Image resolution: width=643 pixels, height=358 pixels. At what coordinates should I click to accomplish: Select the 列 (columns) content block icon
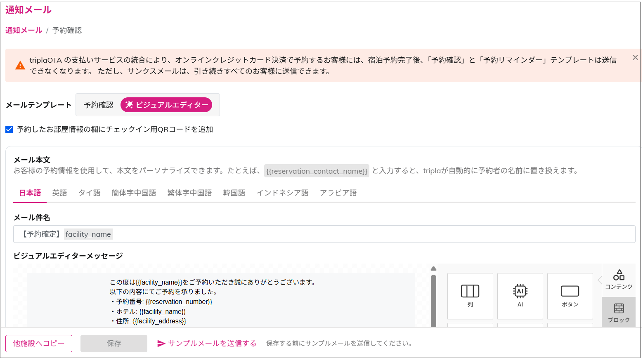pyautogui.click(x=470, y=296)
